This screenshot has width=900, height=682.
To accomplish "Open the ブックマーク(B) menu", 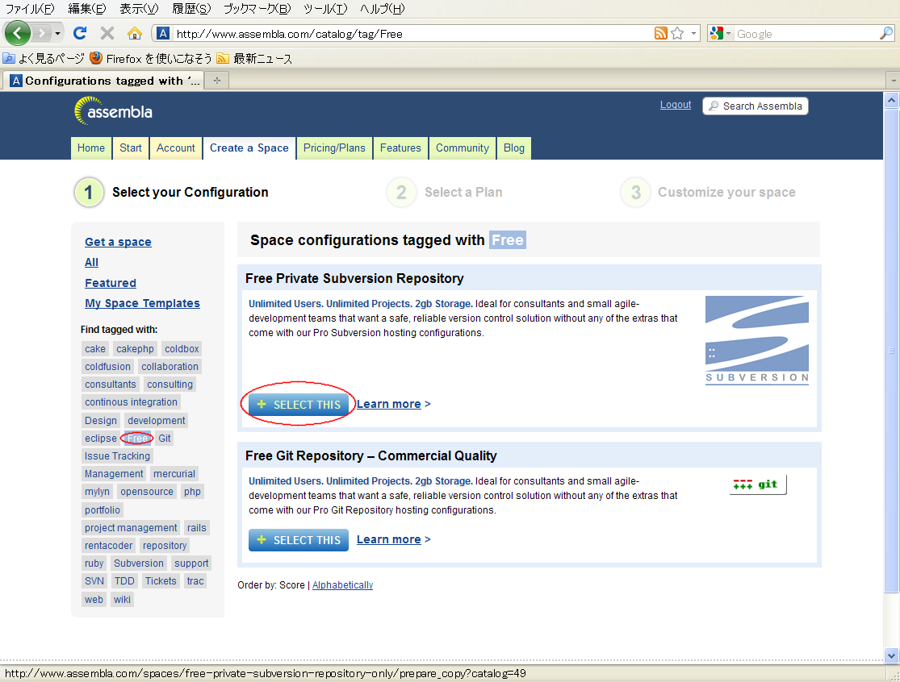I will tap(257, 9).
